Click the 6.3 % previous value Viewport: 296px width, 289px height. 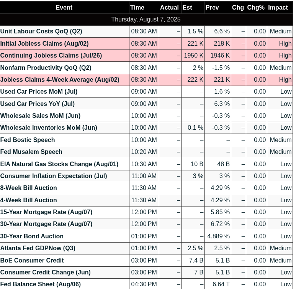[x=222, y=104]
